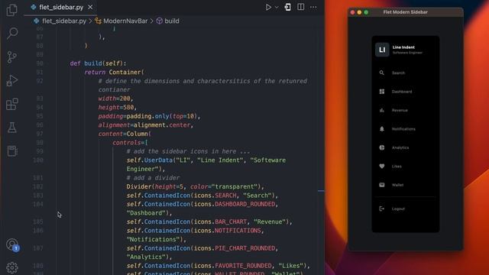Click the Search label in Flet sidebar
The height and width of the screenshot is (275, 489).
coord(399,73)
